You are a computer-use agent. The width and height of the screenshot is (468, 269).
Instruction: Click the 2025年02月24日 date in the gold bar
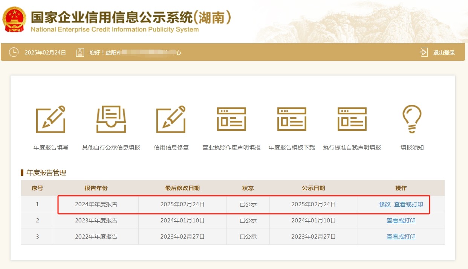pyautogui.click(x=45, y=53)
